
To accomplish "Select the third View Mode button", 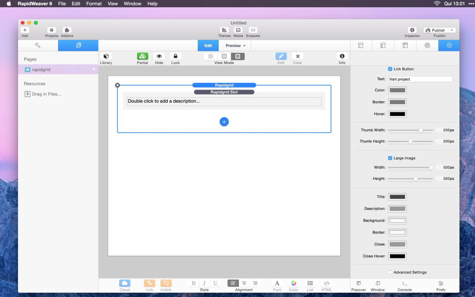I will tap(238, 56).
